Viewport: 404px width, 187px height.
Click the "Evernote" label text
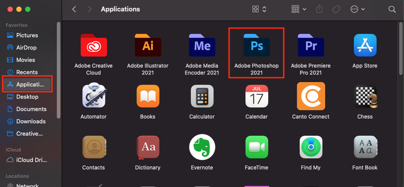(202, 168)
